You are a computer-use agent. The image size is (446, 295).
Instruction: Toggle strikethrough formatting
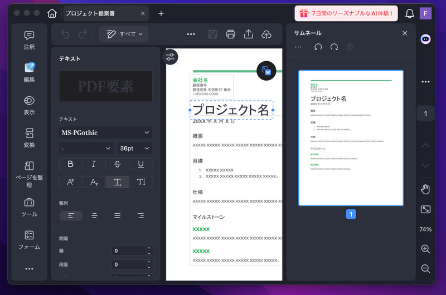tap(118, 164)
